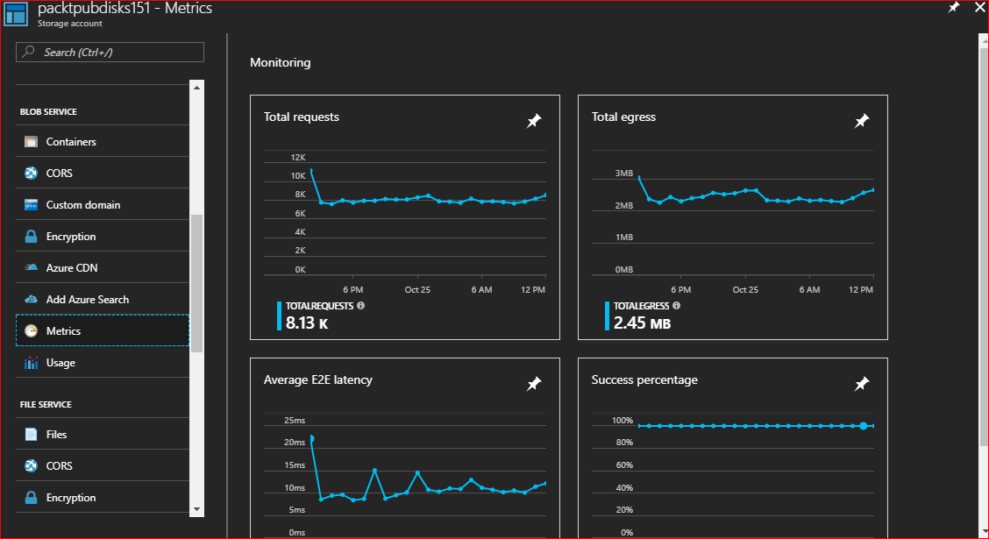Pin the Metrics blade to dashboard
Image resolution: width=989 pixels, height=539 pixels.
point(954,7)
